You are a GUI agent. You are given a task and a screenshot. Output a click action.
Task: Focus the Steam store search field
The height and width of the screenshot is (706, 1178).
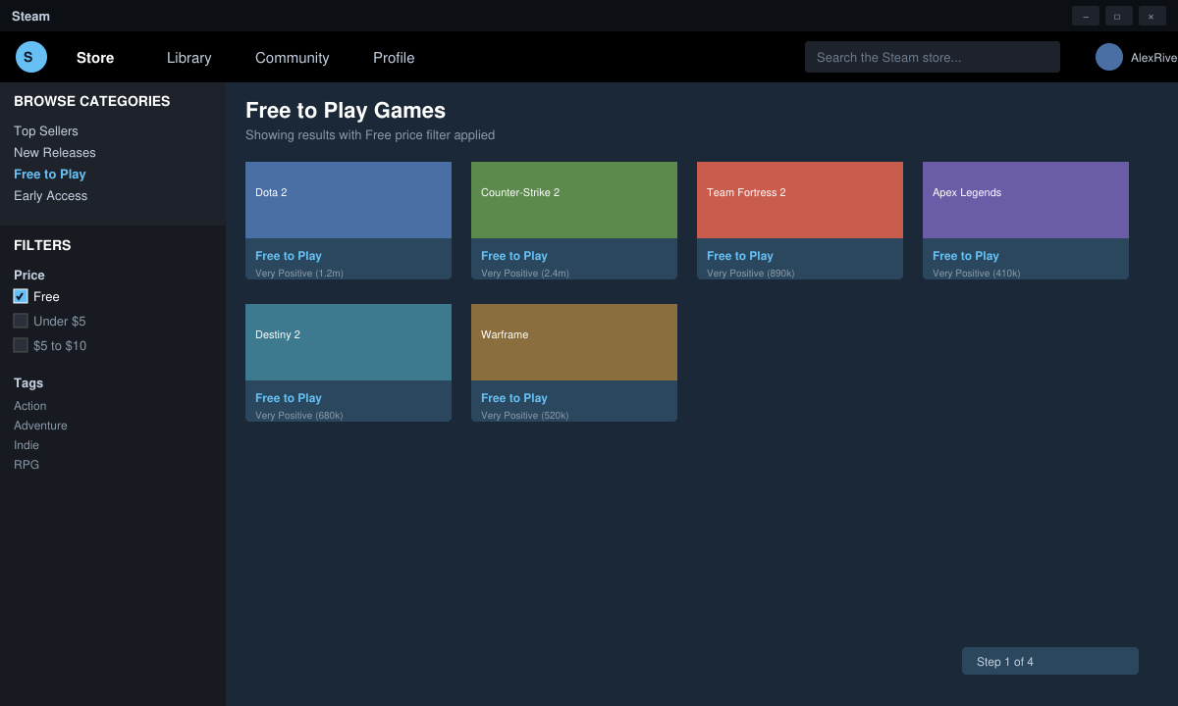click(x=933, y=57)
